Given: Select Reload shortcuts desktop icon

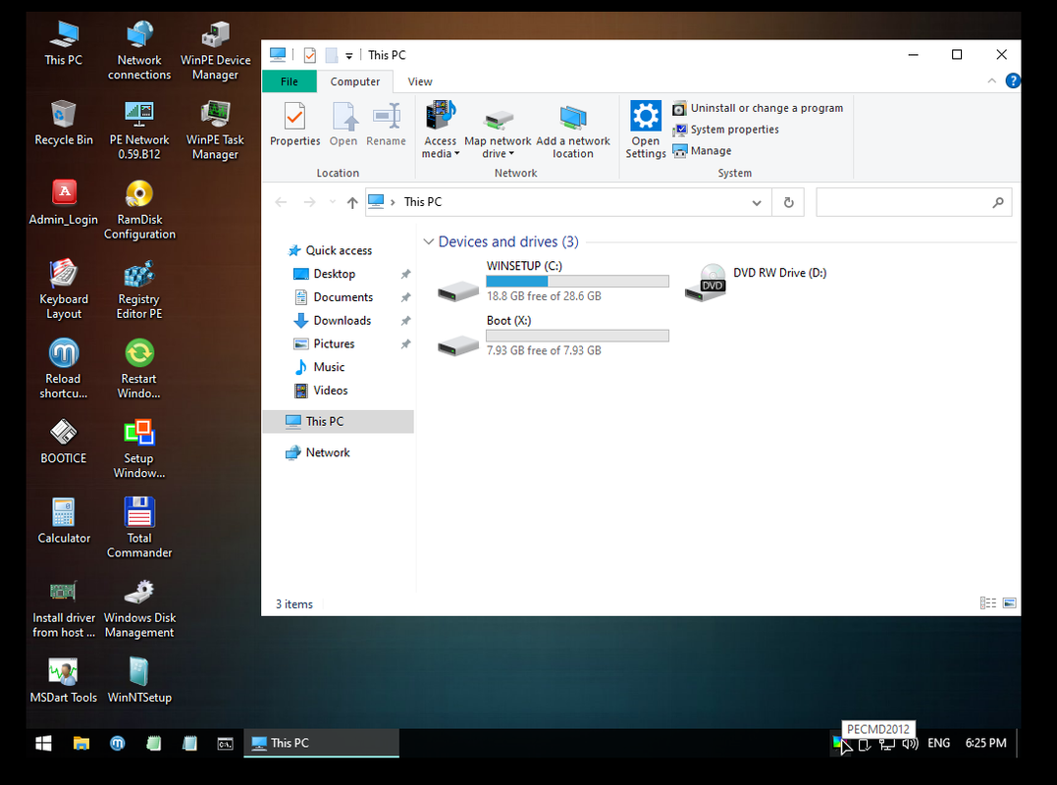Looking at the screenshot, I should pos(64,369).
